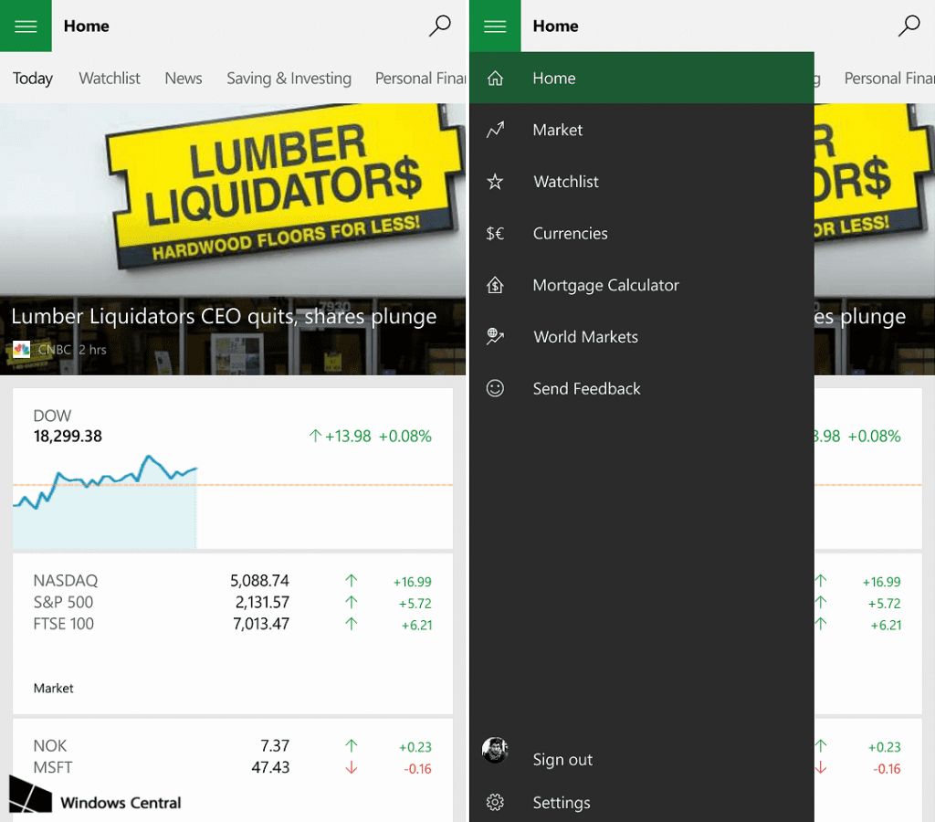Click the green up arrow for FTSE 100
The image size is (935, 822).
[x=352, y=624]
